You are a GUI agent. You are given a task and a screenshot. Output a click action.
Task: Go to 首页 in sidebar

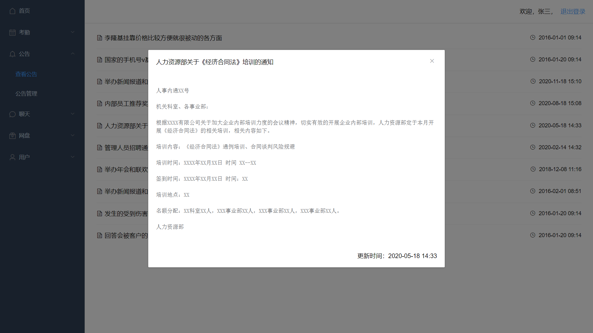coord(24,11)
